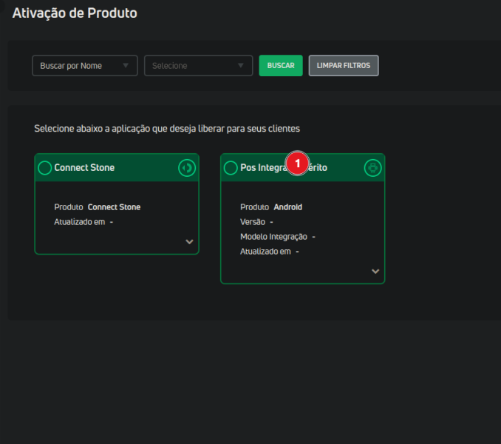501x444 pixels.
Task: Click the green BUSCAR button
Action: (x=281, y=66)
